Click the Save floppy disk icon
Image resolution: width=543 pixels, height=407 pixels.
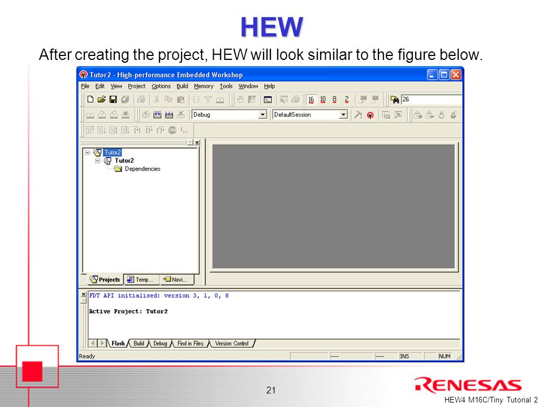[x=113, y=99]
